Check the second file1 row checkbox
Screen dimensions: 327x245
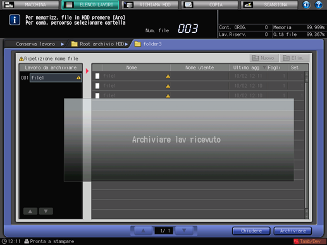97,86
